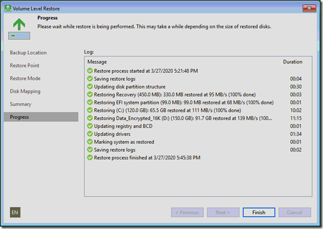
Task: Click the 00:02 duration value
Action: [x=296, y=150]
